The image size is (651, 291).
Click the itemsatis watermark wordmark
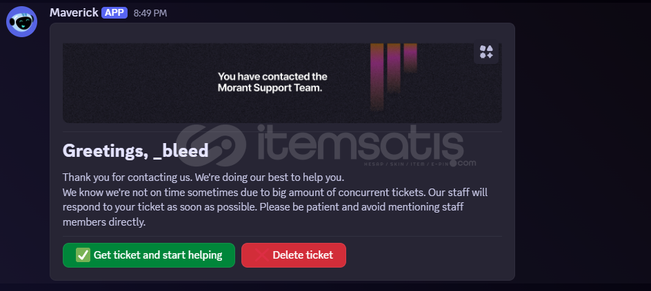pyautogui.click(x=360, y=143)
